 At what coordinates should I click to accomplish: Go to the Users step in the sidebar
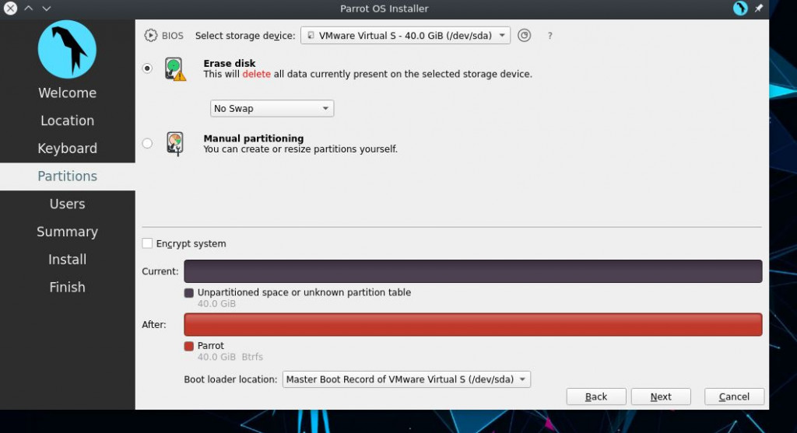coord(67,204)
